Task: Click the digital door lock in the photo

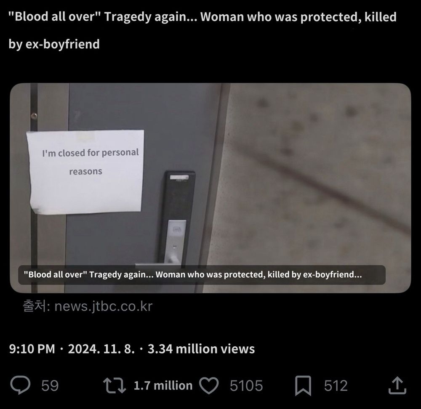Action: (176, 218)
